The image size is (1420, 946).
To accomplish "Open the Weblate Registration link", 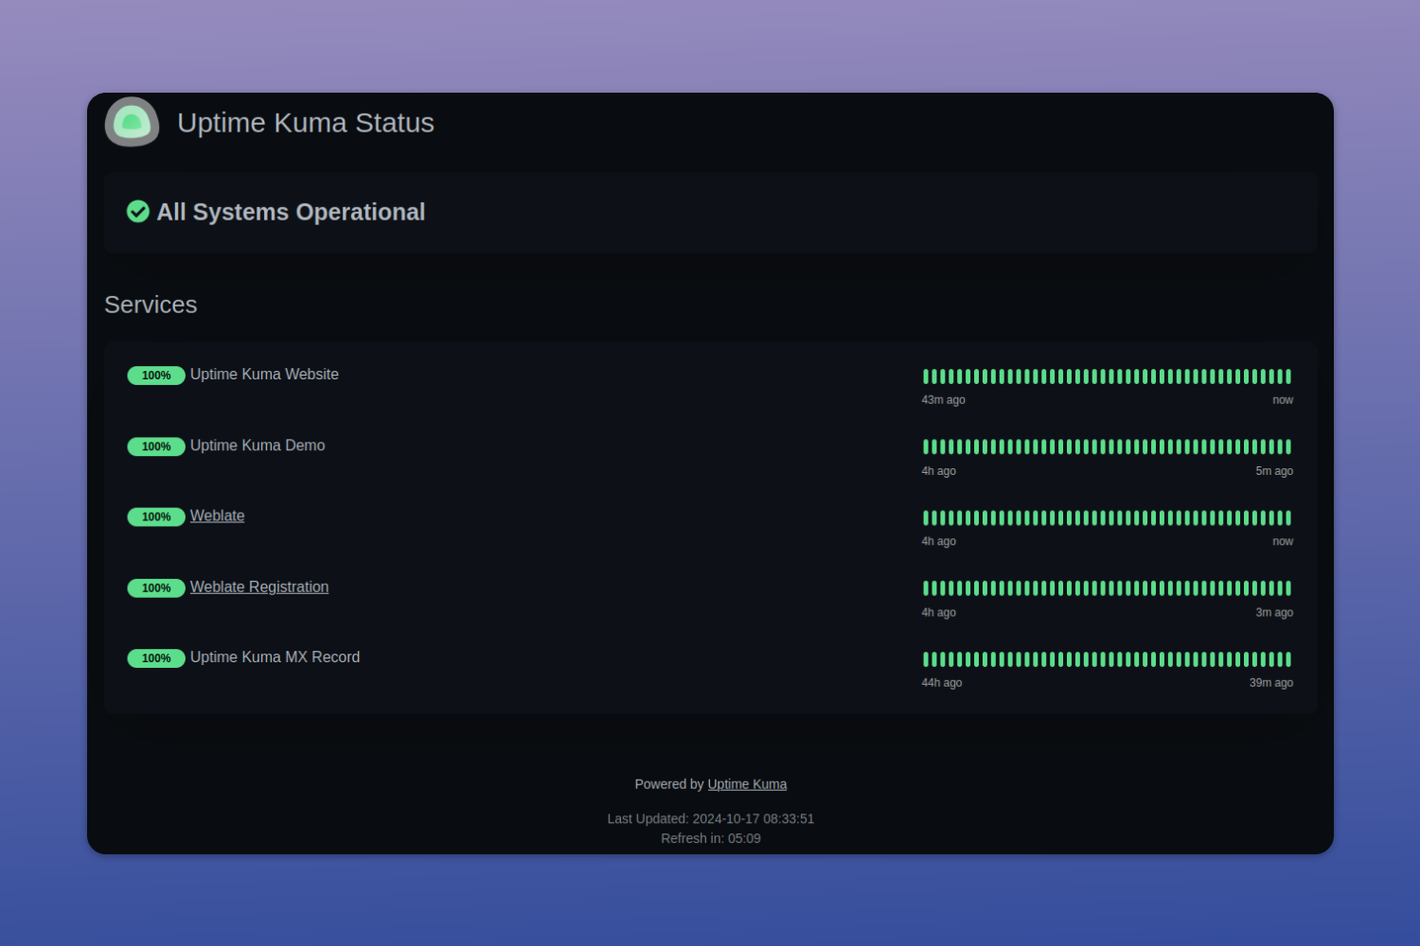I will coord(259,587).
